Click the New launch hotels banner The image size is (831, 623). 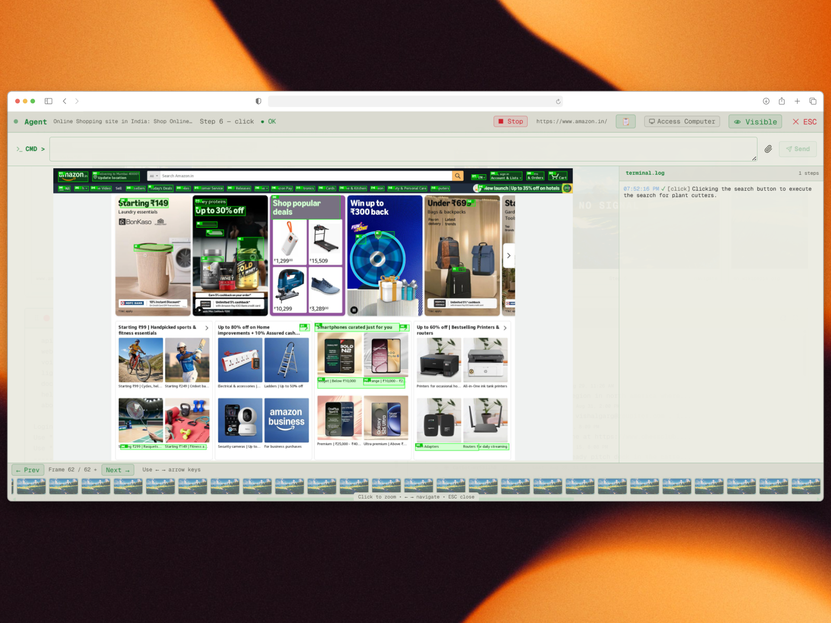click(522, 188)
